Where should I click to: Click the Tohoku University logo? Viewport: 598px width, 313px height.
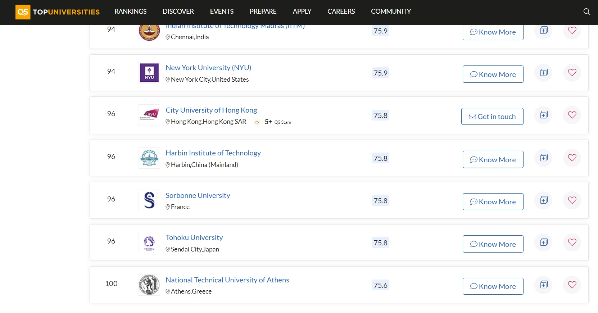(x=149, y=242)
